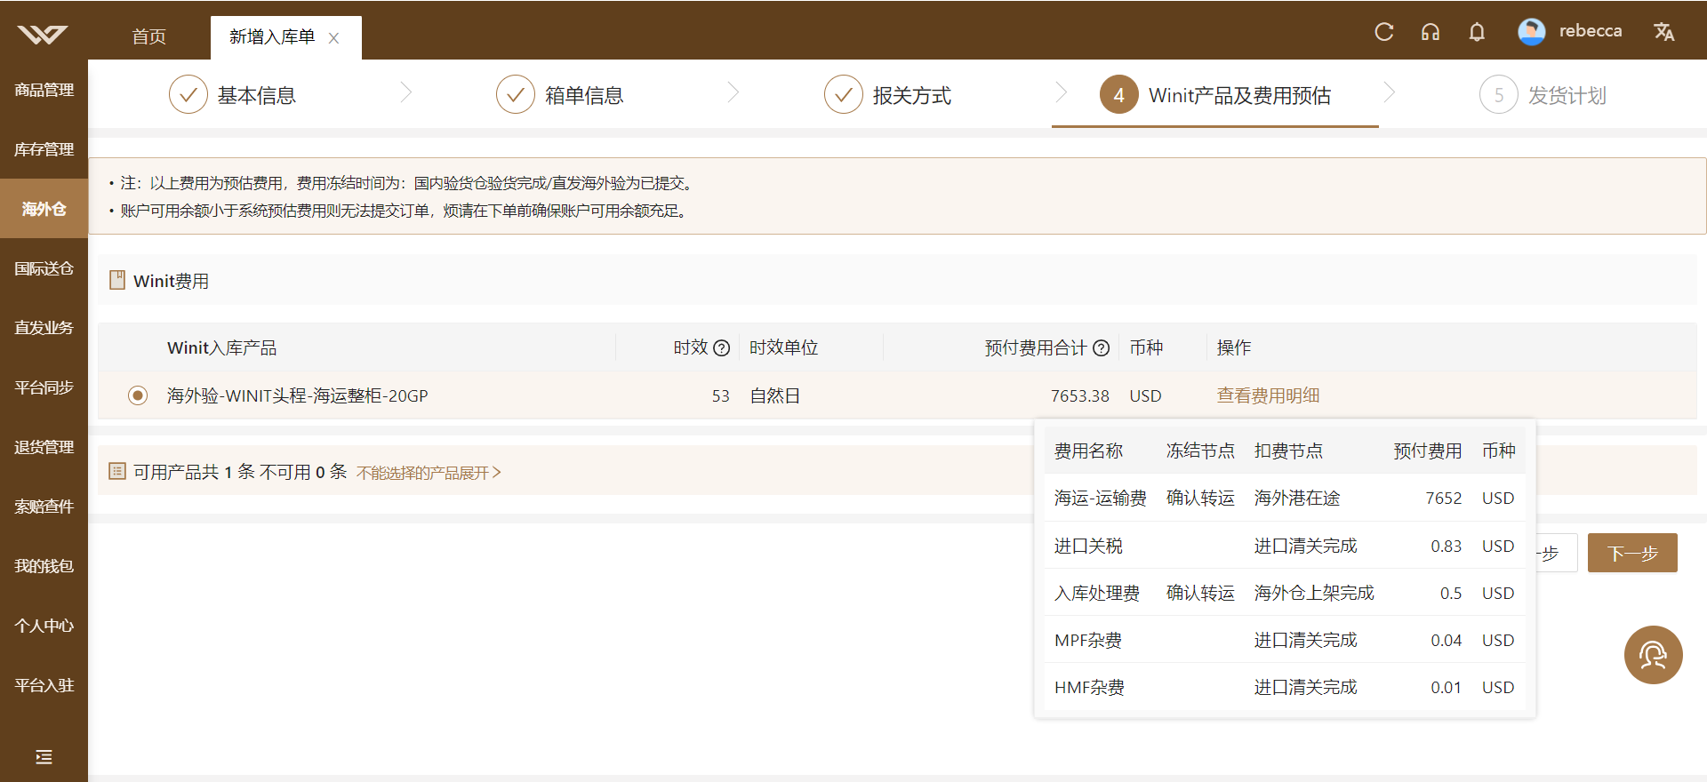Click the 海外港在途 deduction node cell
This screenshot has height=782, width=1707.
(x=1297, y=498)
